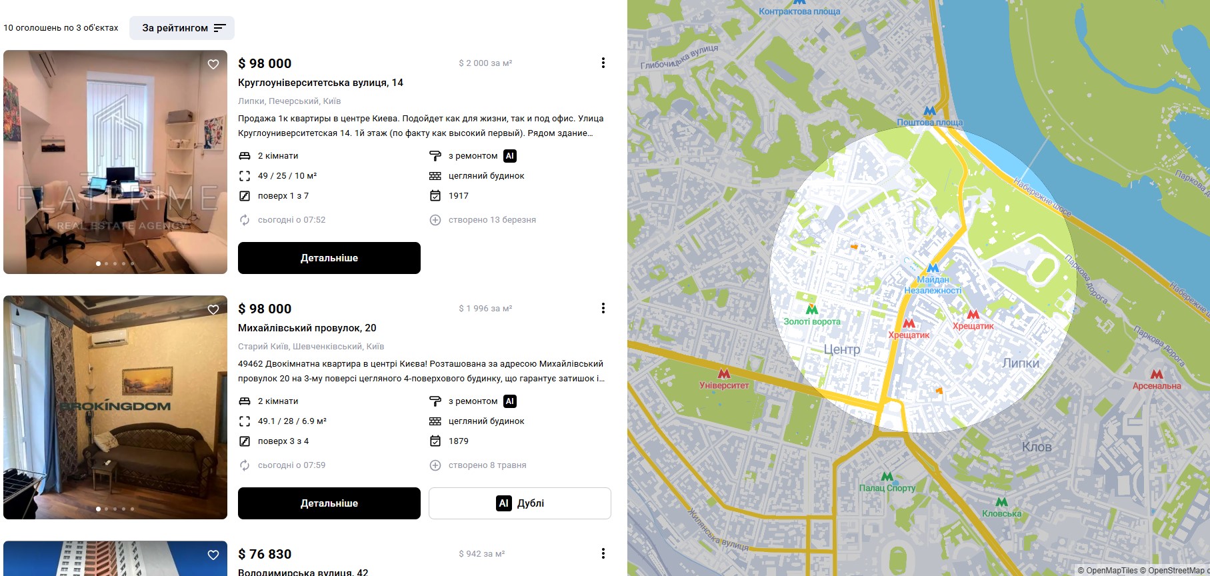Open options menu for Михайлівський провулок listing
The height and width of the screenshot is (576, 1210).
point(603,308)
